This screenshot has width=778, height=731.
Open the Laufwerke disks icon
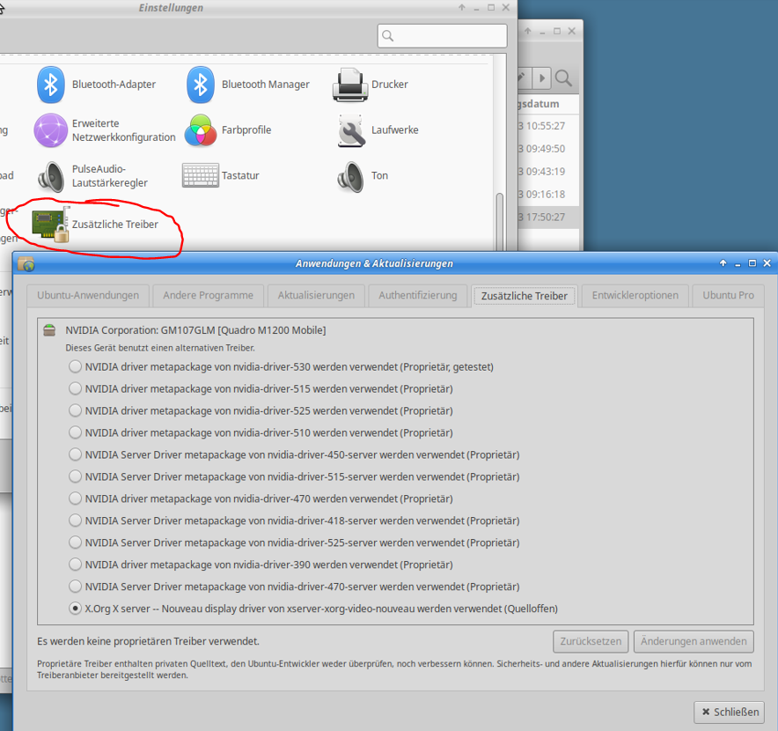point(351,130)
